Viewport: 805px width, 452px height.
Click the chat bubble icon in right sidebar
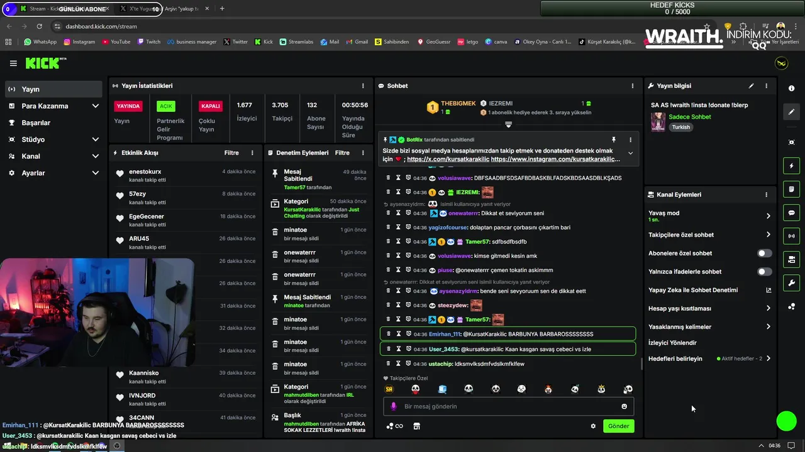pos(792,213)
